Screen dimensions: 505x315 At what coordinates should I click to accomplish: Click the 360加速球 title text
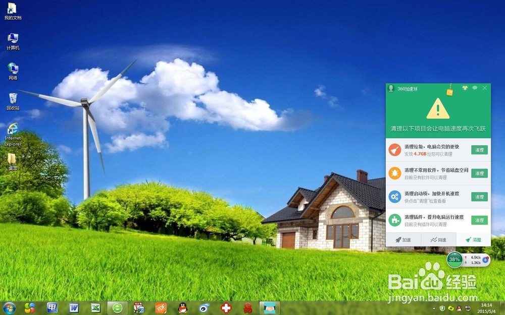408,89
